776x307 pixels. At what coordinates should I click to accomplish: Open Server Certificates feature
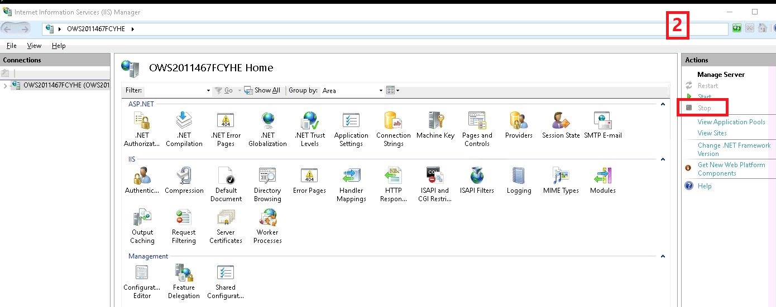(x=226, y=226)
